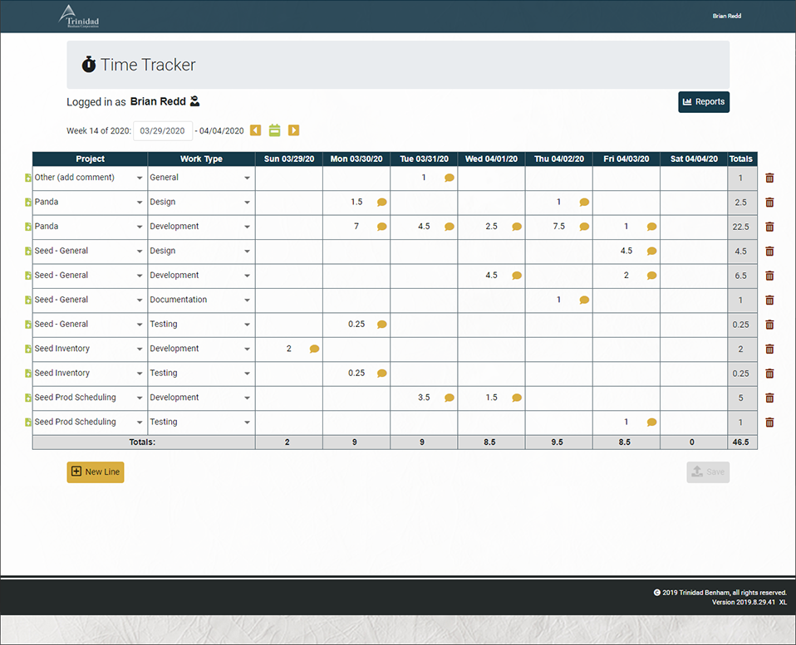This screenshot has height=645, width=796.
Task: Go to the previous week arrow
Action: [256, 130]
